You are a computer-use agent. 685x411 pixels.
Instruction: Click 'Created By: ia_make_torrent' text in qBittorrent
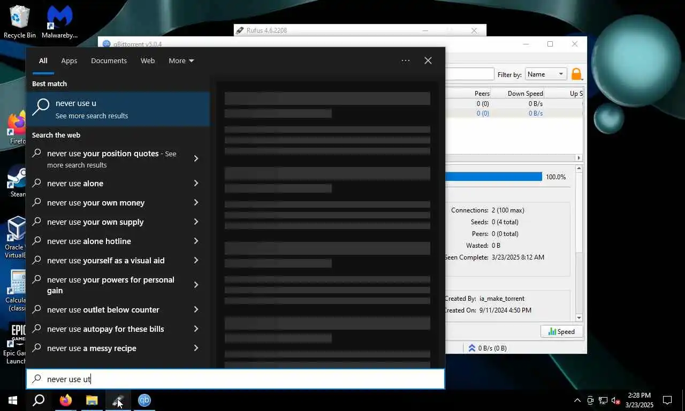(x=484, y=299)
